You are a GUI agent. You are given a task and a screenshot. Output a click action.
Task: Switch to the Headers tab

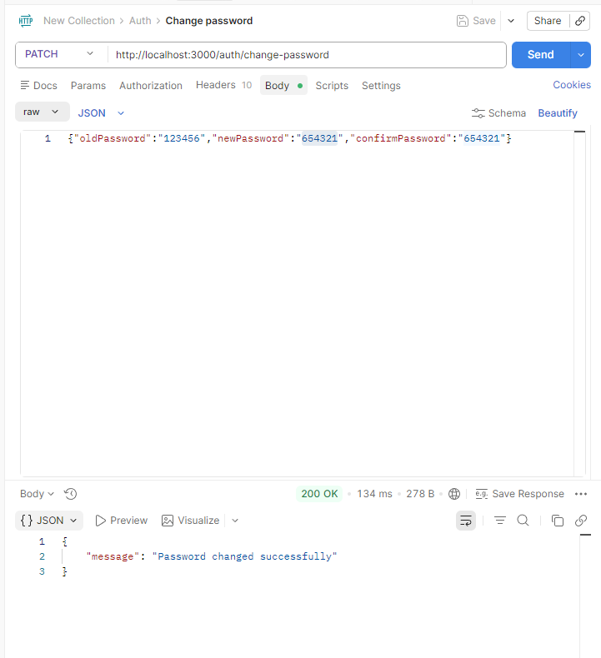[216, 85]
